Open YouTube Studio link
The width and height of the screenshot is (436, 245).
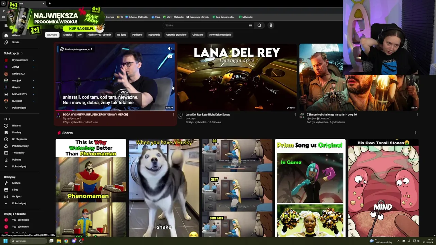click(x=19, y=220)
